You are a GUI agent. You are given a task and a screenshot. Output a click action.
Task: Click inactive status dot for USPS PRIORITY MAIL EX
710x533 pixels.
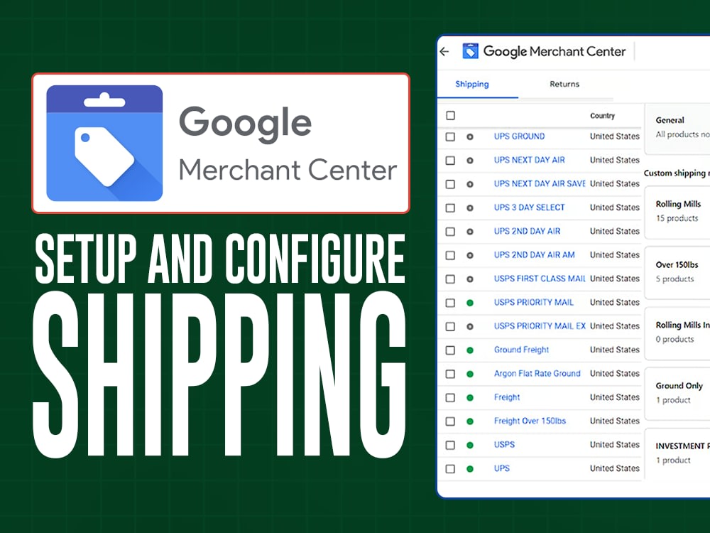point(470,326)
